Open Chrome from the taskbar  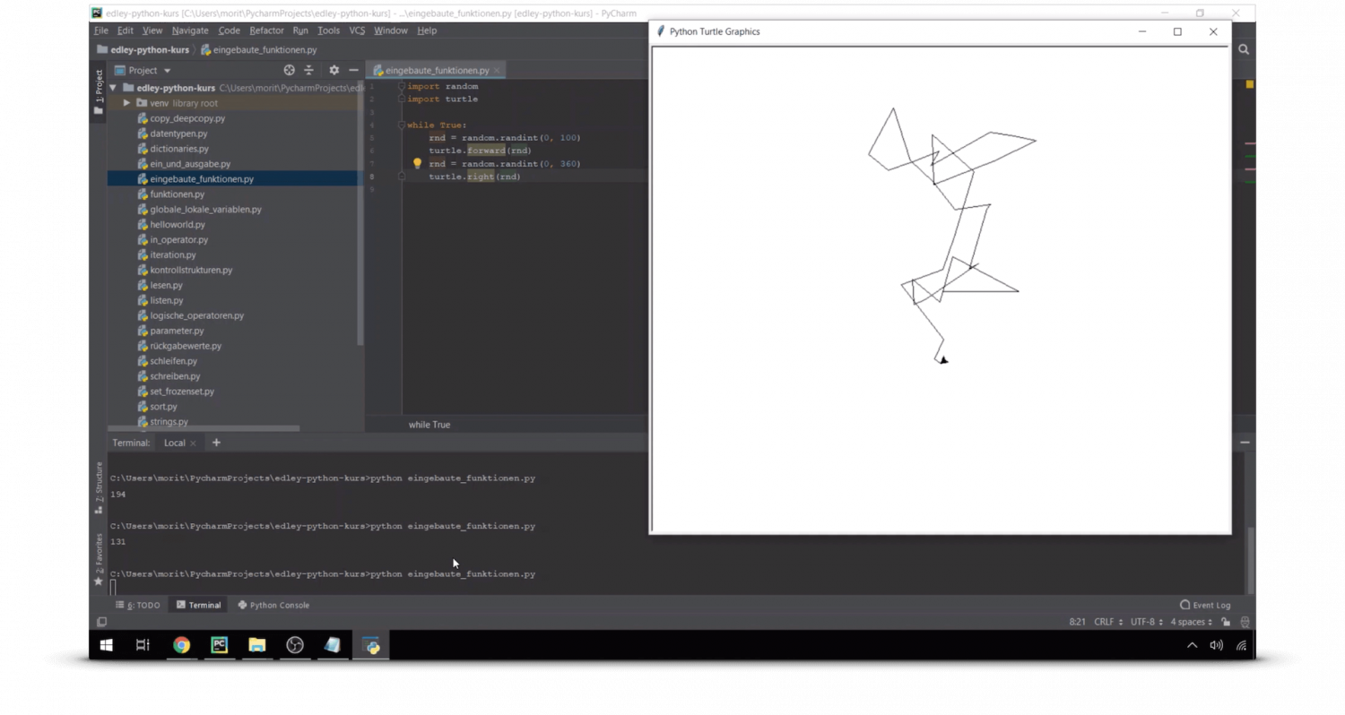point(182,645)
